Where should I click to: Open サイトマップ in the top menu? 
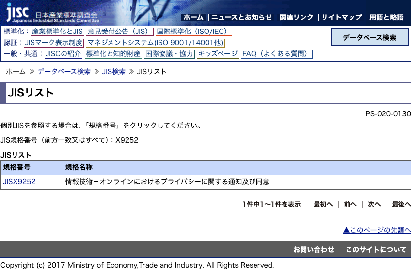pos(341,17)
